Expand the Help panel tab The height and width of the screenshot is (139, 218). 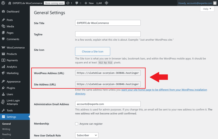click(x=207, y=9)
